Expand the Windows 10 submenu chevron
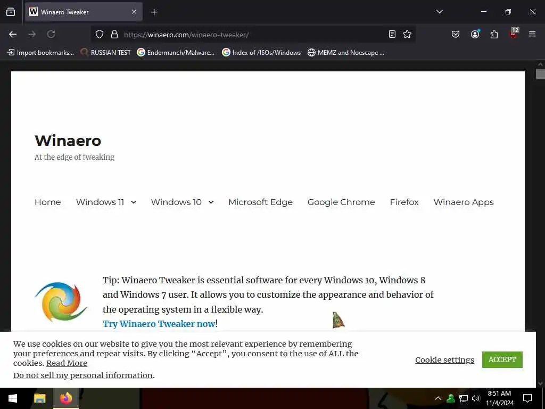This screenshot has width=545, height=409. tap(211, 202)
